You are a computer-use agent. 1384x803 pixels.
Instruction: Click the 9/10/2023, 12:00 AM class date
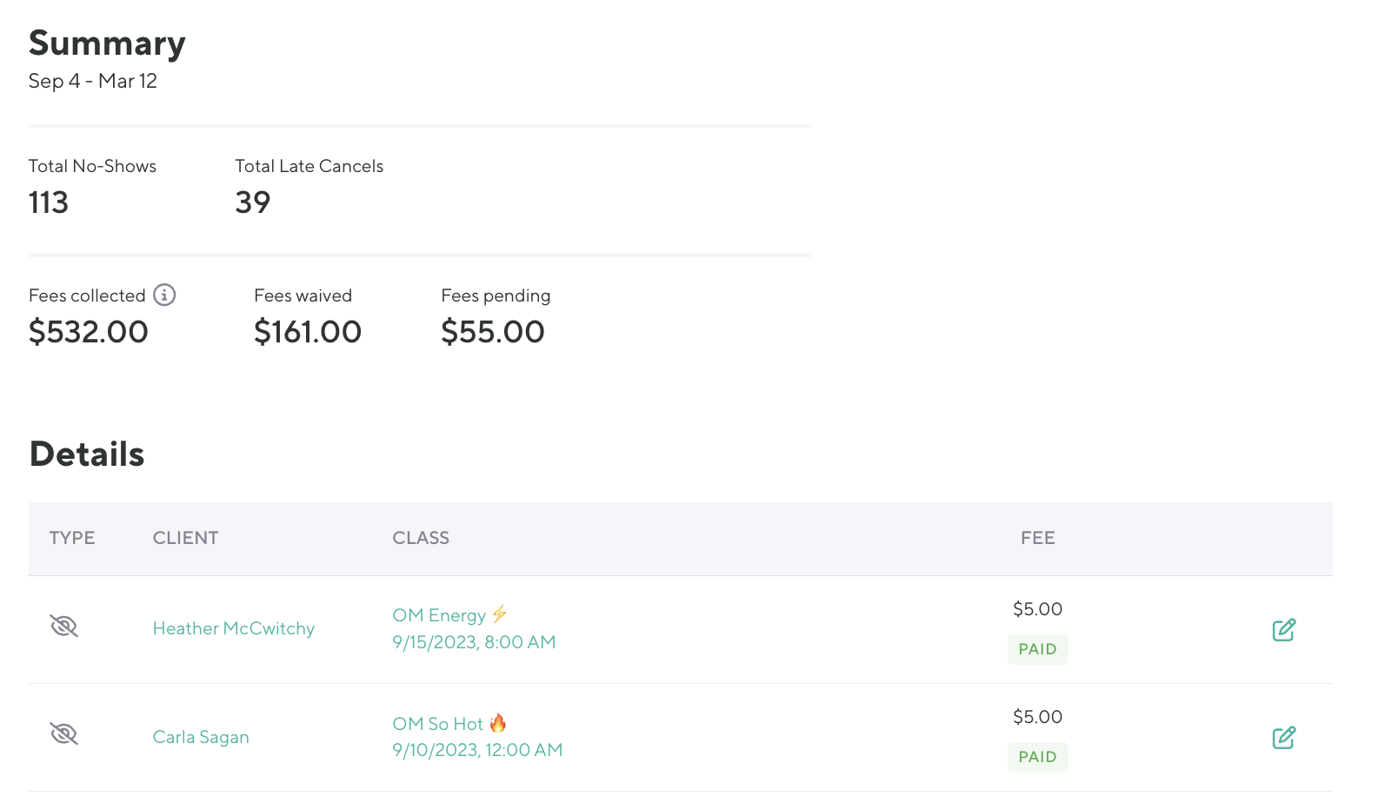coord(477,750)
